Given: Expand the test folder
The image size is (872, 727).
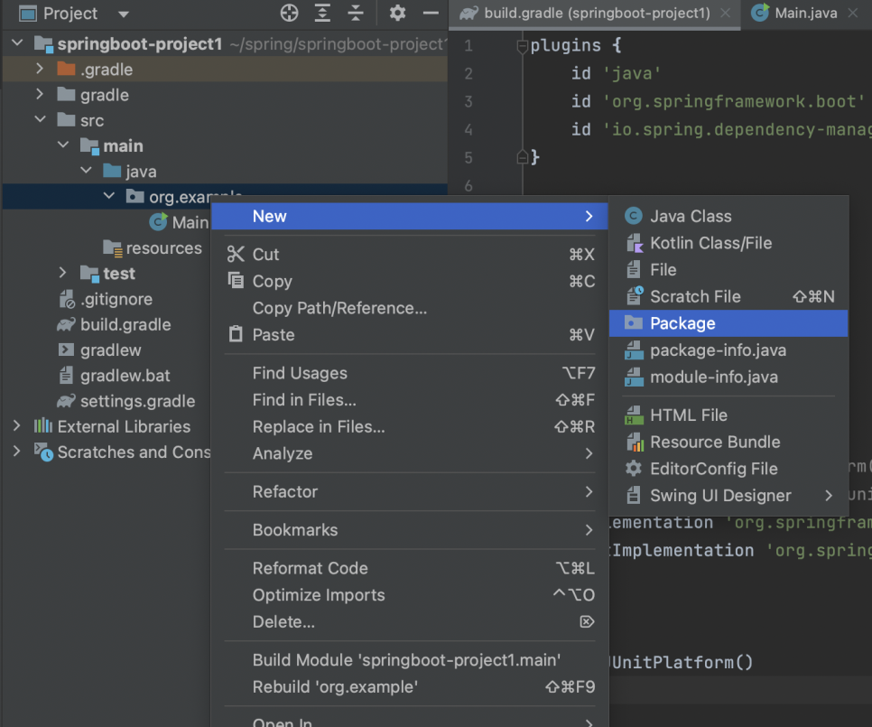Looking at the screenshot, I should [62, 273].
